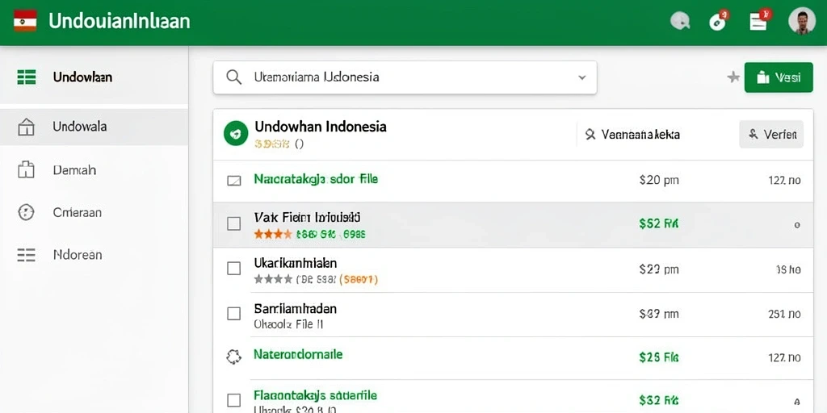Click the magnifier icon in search box
Image resolution: width=827 pixels, height=413 pixels.
pyautogui.click(x=233, y=77)
